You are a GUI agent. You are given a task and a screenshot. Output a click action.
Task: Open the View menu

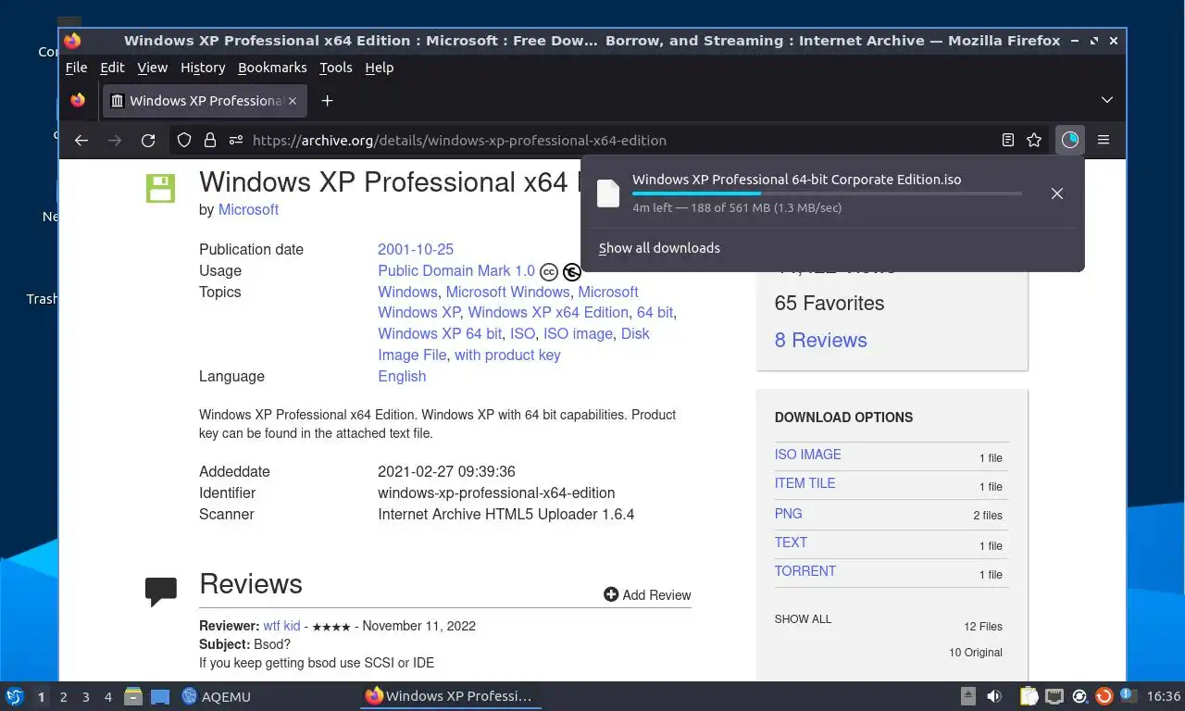(152, 68)
